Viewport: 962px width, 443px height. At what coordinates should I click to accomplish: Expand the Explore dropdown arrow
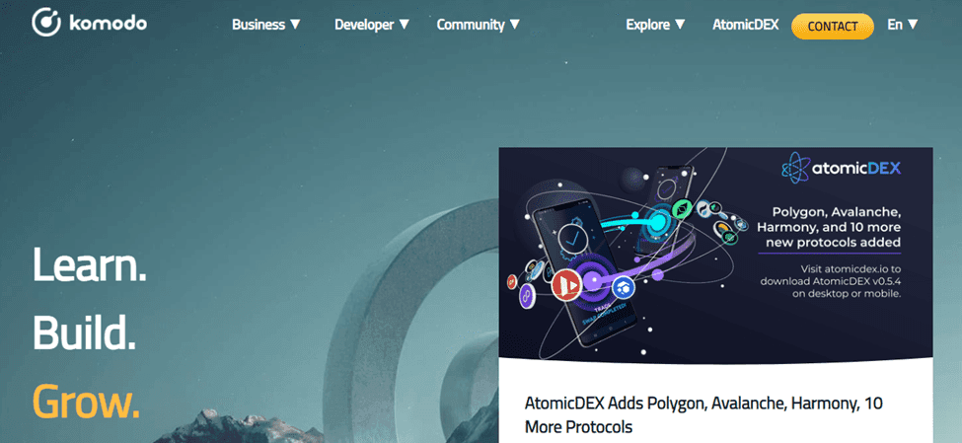coord(679,25)
